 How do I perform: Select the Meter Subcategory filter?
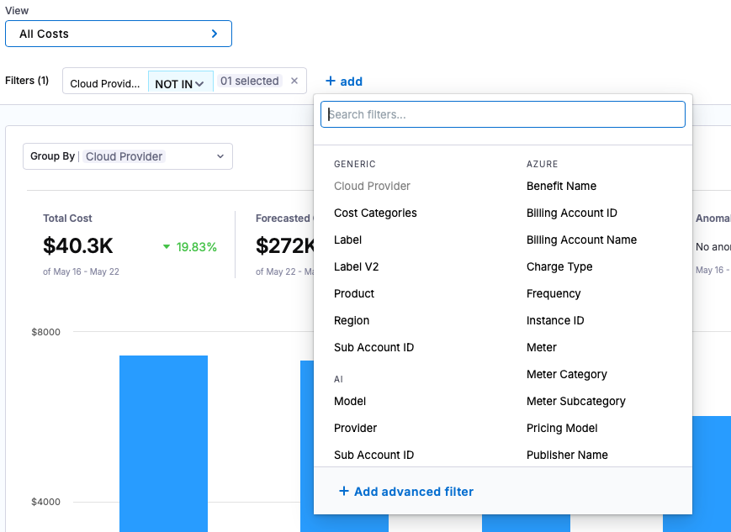(x=575, y=401)
